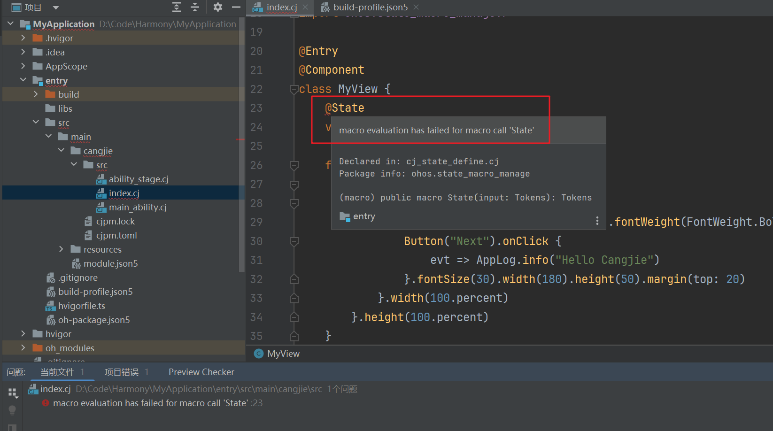Screen dimensions: 773x431
Task: Toggle code folding at line 30
Action: point(294,241)
